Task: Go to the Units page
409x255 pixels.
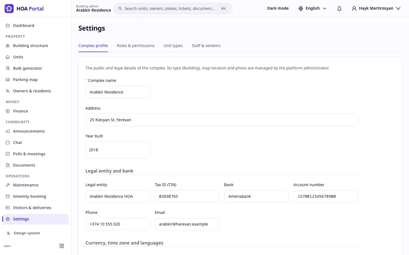Action: tap(36, 57)
